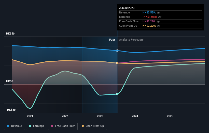Click the orange Cash From Op legend dot

tap(83, 126)
